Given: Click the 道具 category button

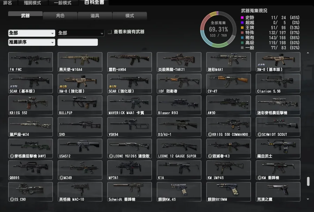Looking at the screenshot, I should tap(95, 16).
